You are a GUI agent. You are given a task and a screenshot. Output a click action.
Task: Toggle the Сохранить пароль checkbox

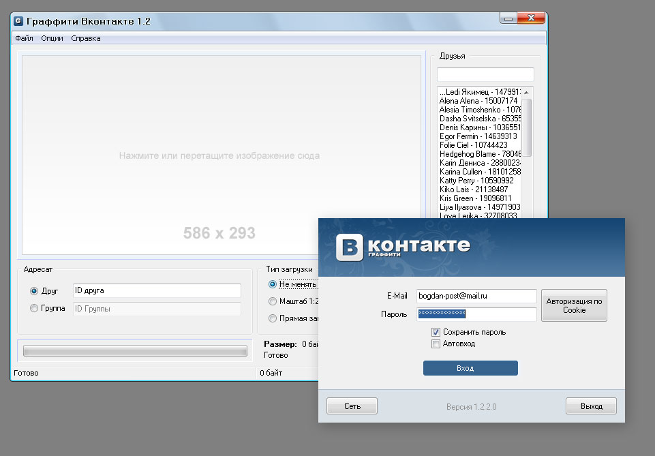436,332
